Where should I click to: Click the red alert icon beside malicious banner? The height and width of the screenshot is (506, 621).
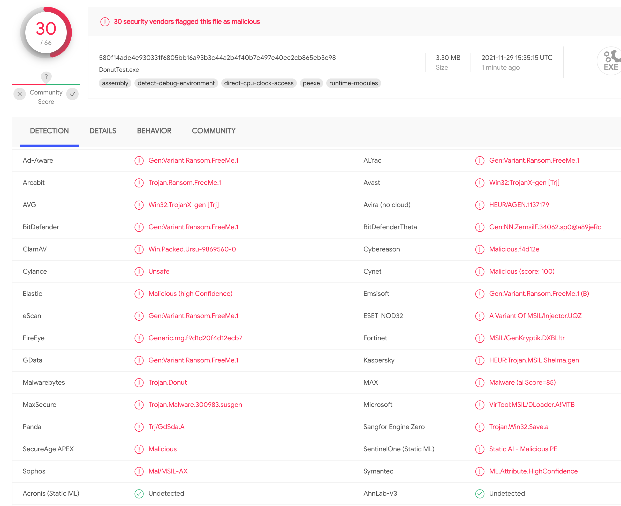(x=105, y=22)
